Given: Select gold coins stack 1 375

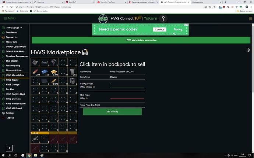Looking at the screenshot, I should click(54, 72).
